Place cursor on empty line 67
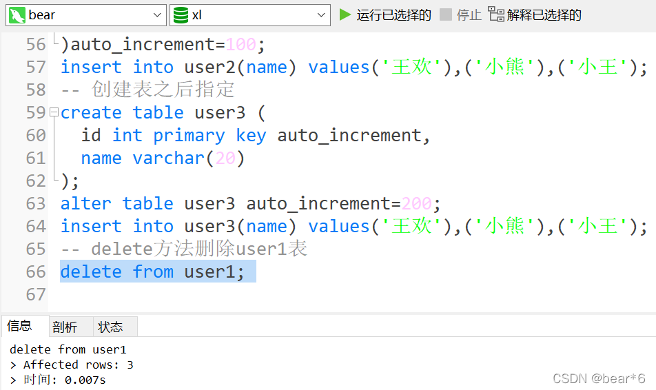Screen dimensions: 656x390 click(351, 295)
